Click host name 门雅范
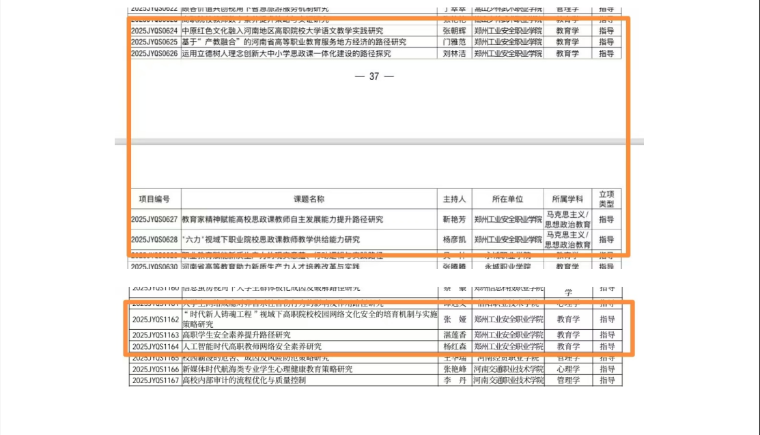 (455, 42)
